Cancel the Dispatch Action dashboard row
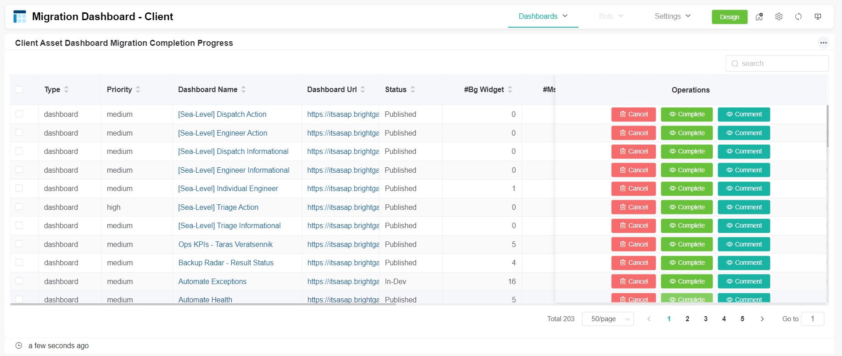842x356 pixels. (634, 114)
